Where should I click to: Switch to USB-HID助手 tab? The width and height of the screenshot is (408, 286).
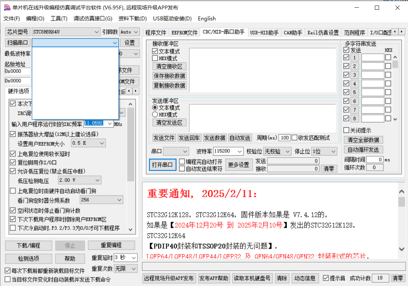264,32
